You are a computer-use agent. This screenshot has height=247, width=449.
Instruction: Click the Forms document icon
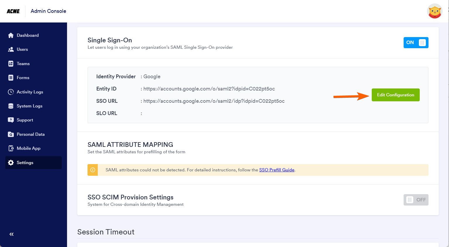[11, 78]
